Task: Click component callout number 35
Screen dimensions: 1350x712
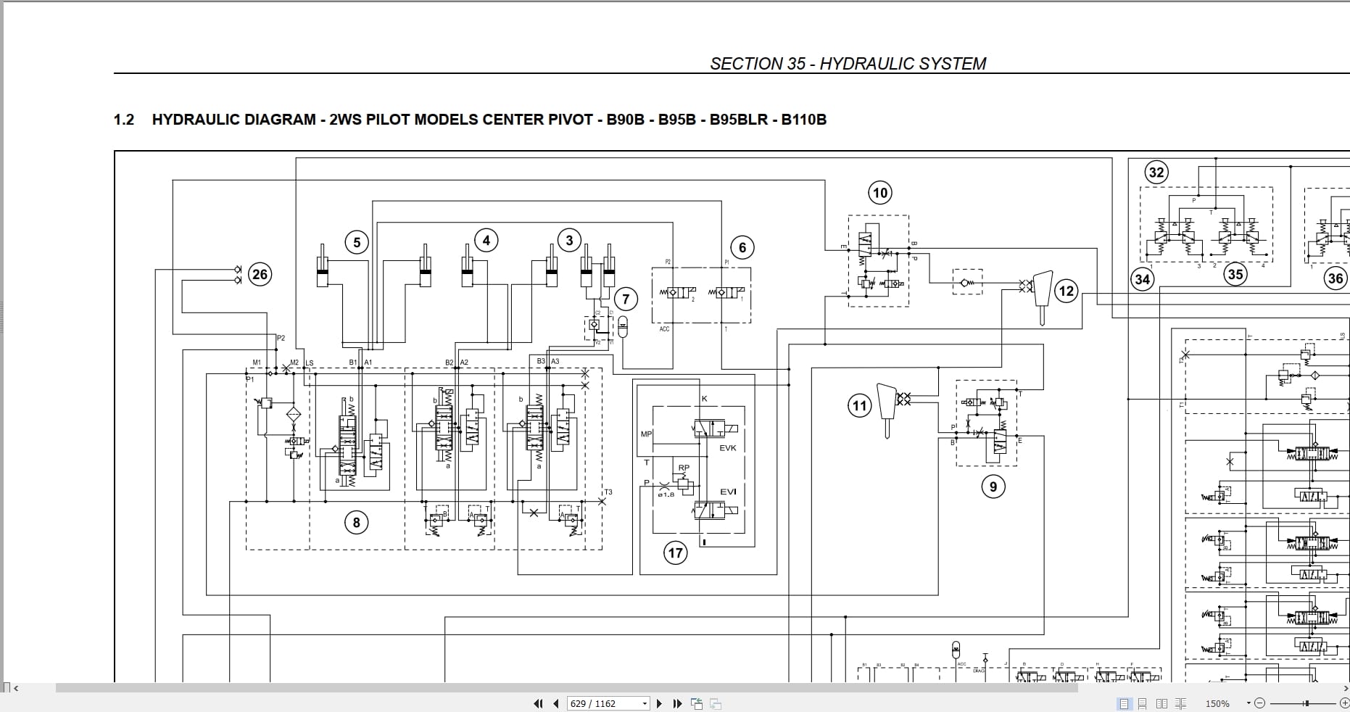Action: click(1235, 274)
